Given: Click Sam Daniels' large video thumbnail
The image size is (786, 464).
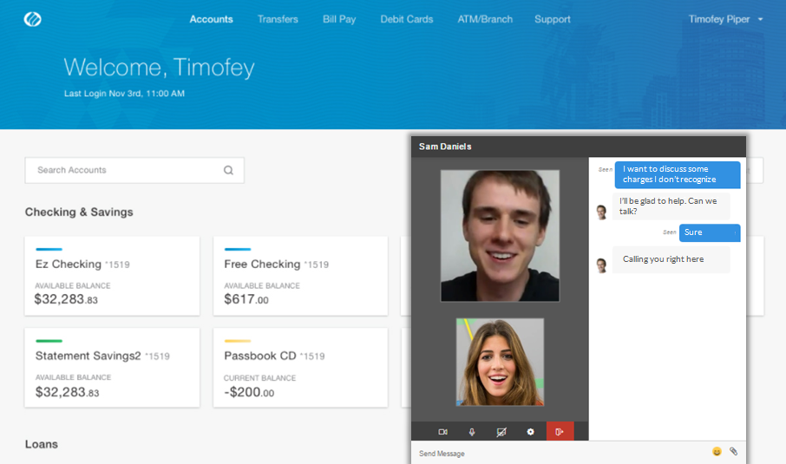Looking at the screenshot, I should coord(500,235).
